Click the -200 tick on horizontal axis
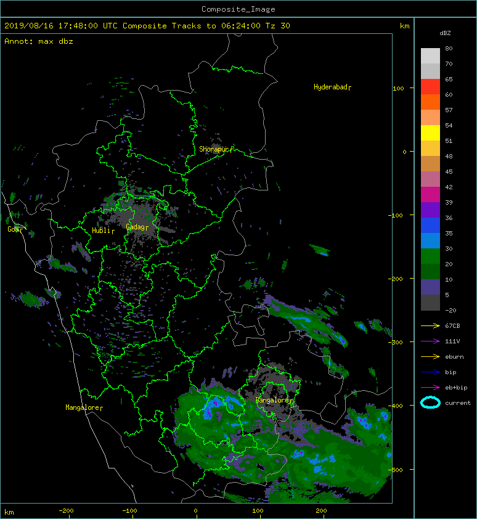 [x=66, y=511]
